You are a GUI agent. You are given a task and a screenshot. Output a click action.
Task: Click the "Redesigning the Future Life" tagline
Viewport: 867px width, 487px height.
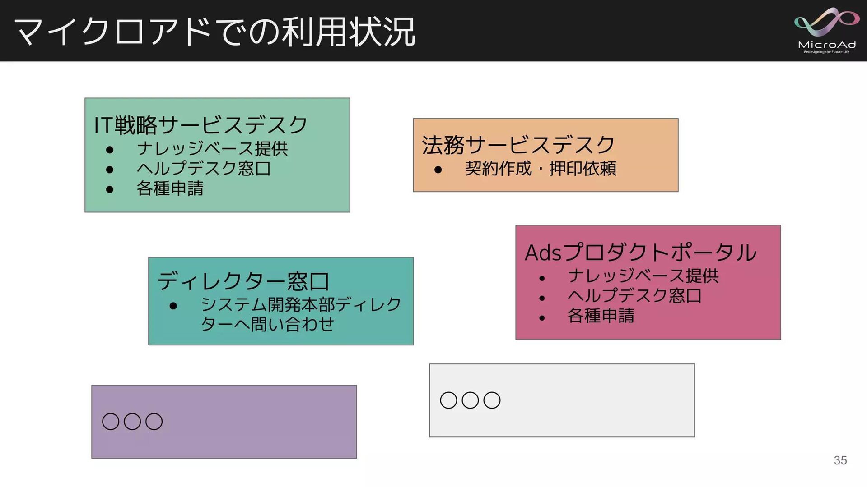pyautogui.click(x=826, y=52)
